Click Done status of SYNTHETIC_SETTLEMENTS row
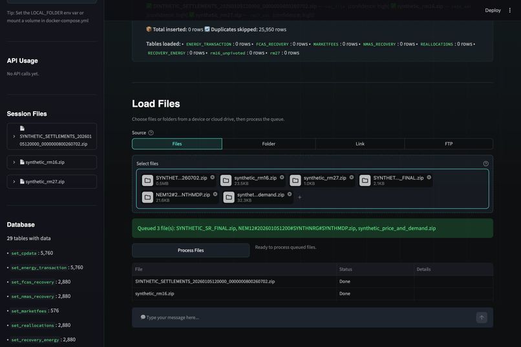Viewport: 521px width, 347px height. (x=345, y=281)
